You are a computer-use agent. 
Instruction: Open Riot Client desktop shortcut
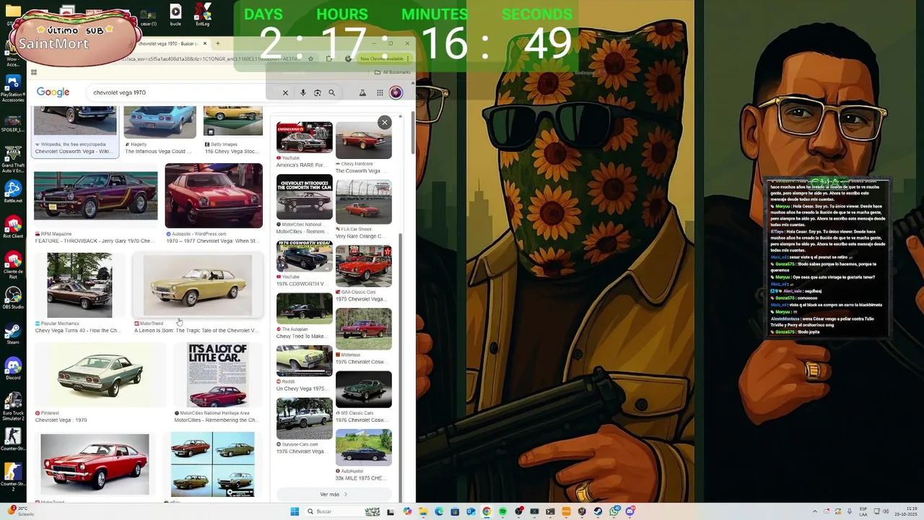12,227
